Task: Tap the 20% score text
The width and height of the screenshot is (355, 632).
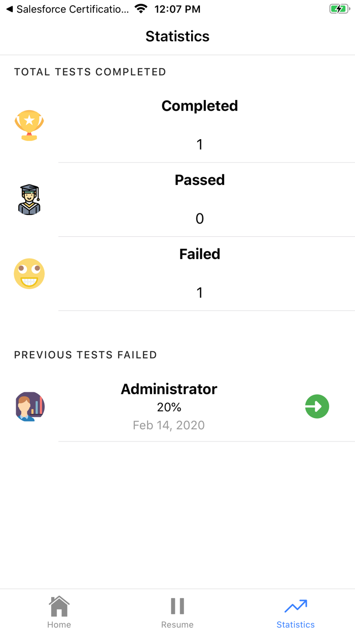Action: [169, 407]
